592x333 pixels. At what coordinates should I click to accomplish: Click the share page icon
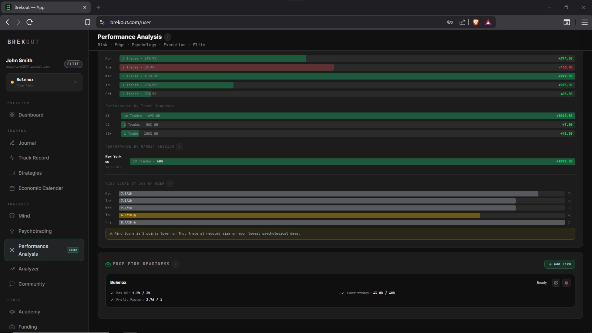click(462, 22)
